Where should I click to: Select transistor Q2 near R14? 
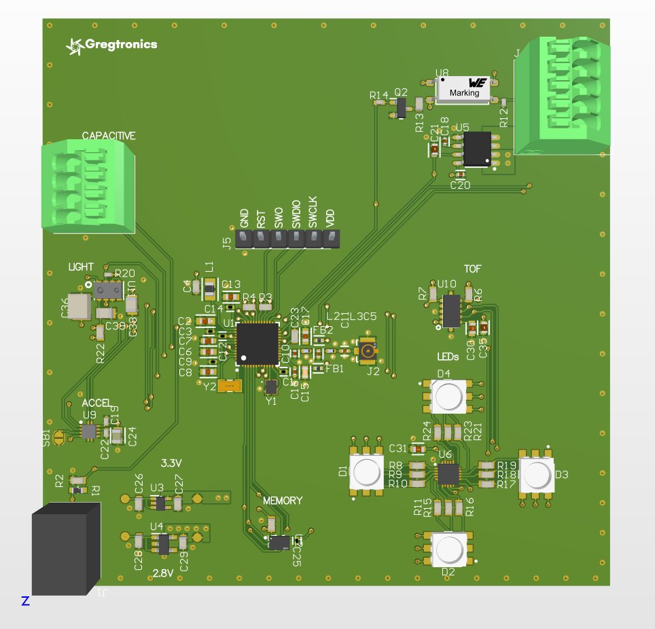(401, 107)
